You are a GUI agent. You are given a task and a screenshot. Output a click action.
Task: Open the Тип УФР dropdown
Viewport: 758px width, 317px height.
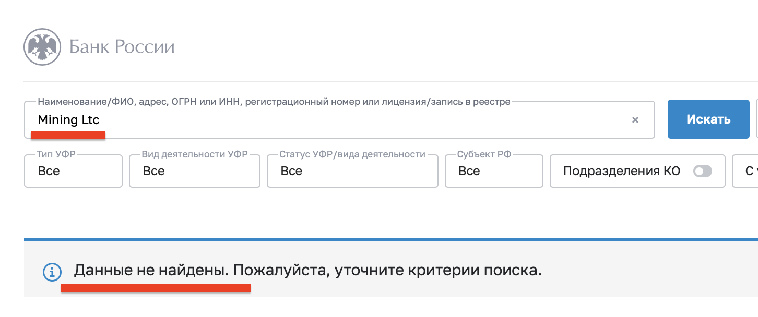click(73, 171)
